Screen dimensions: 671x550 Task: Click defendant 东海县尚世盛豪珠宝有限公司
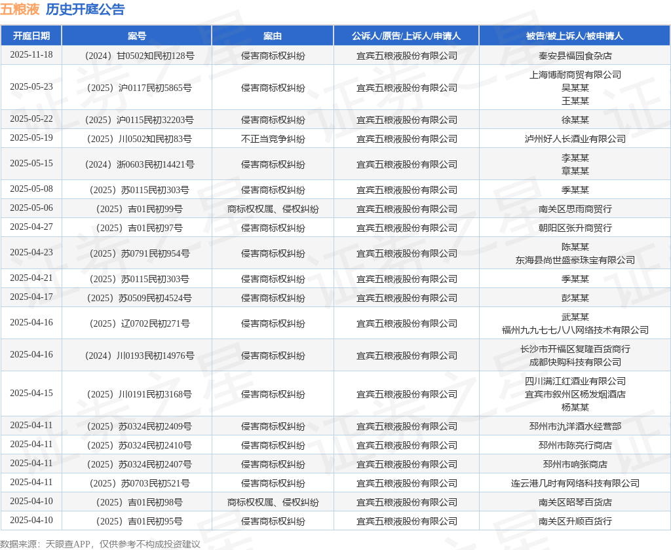pos(575,260)
